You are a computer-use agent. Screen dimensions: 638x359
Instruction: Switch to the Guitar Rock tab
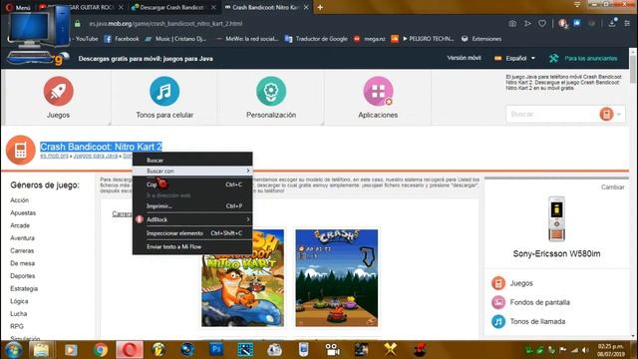coord(81,7)
